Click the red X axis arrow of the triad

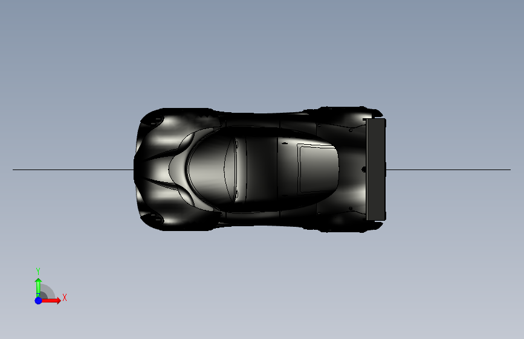(x=51, y=300)
